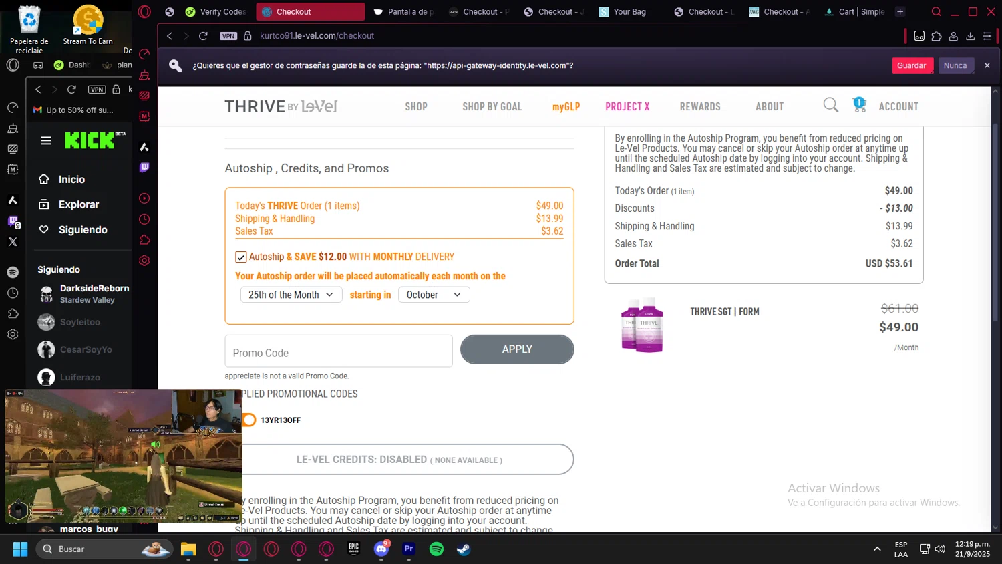Click the THRIVE SGT product thumbnail

coord(642,325)
